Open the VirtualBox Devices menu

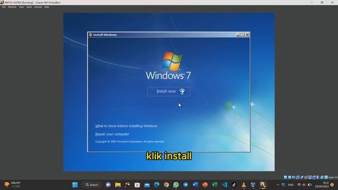38,7
